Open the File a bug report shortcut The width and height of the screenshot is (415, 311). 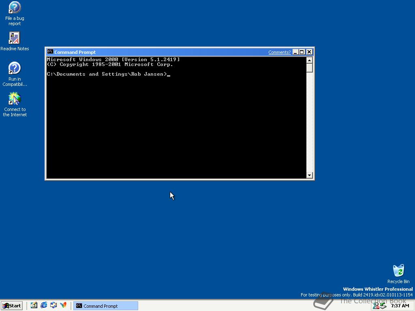pos(15,13)
